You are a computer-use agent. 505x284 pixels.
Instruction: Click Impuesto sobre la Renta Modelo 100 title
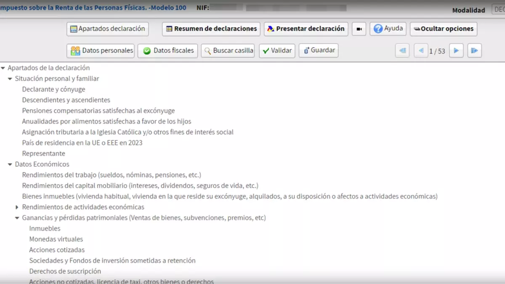(x=93, y=8)
